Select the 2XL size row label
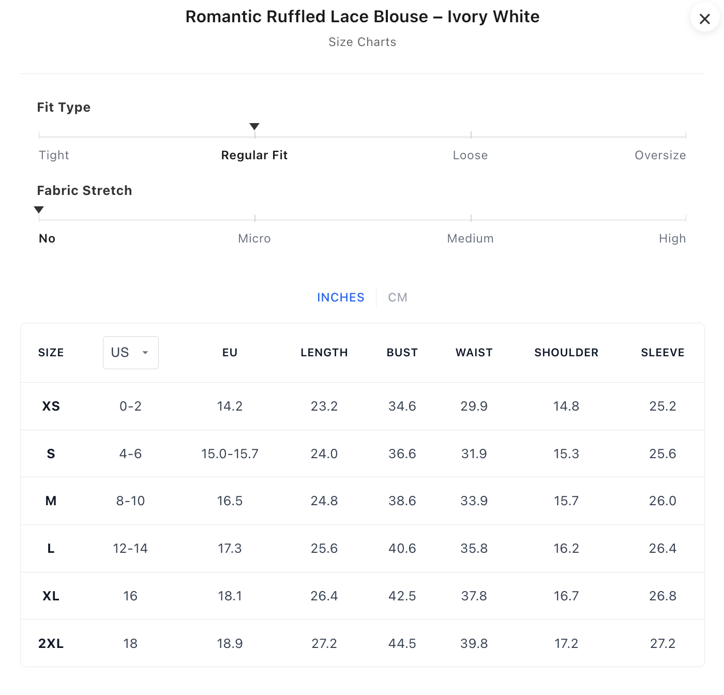Image resolution: width=724 pixels, height=695 pixels. pos(51,644)
